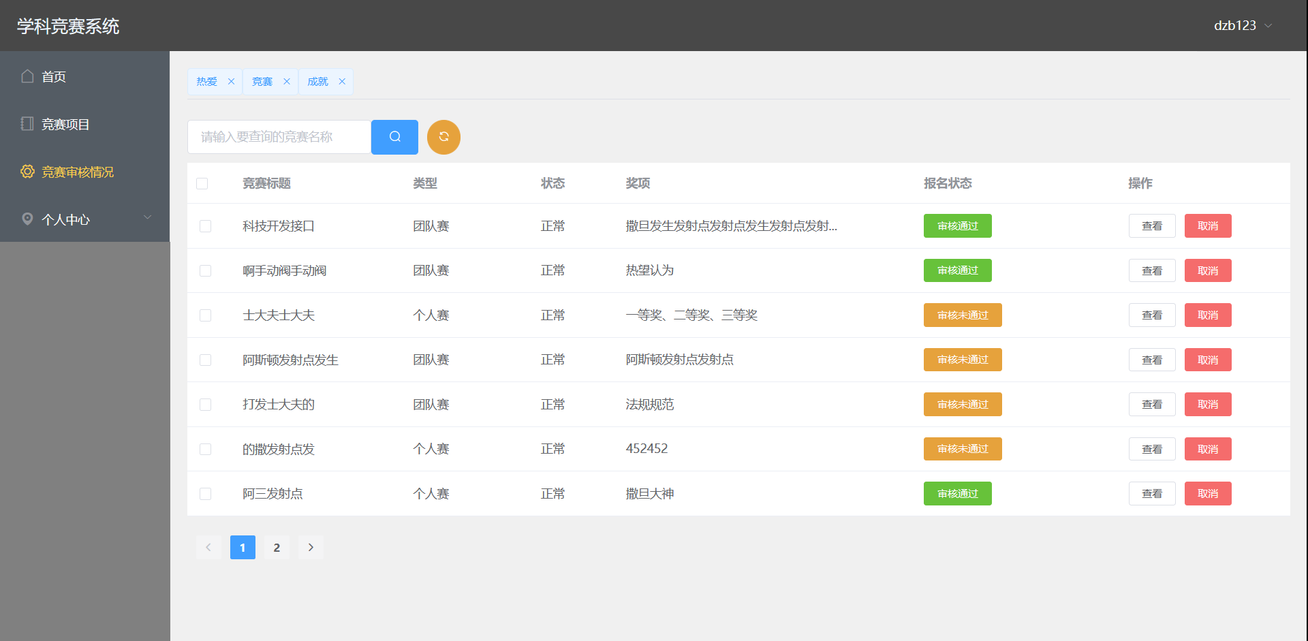Click 取消 for 的撒发射点发
1308x641 pixels.
tap(1208, 449)
